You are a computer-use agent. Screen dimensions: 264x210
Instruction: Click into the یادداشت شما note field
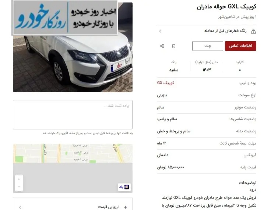[x=73, y=115]
